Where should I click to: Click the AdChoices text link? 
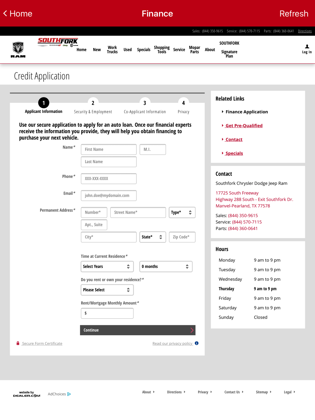(x=57, y=394)
